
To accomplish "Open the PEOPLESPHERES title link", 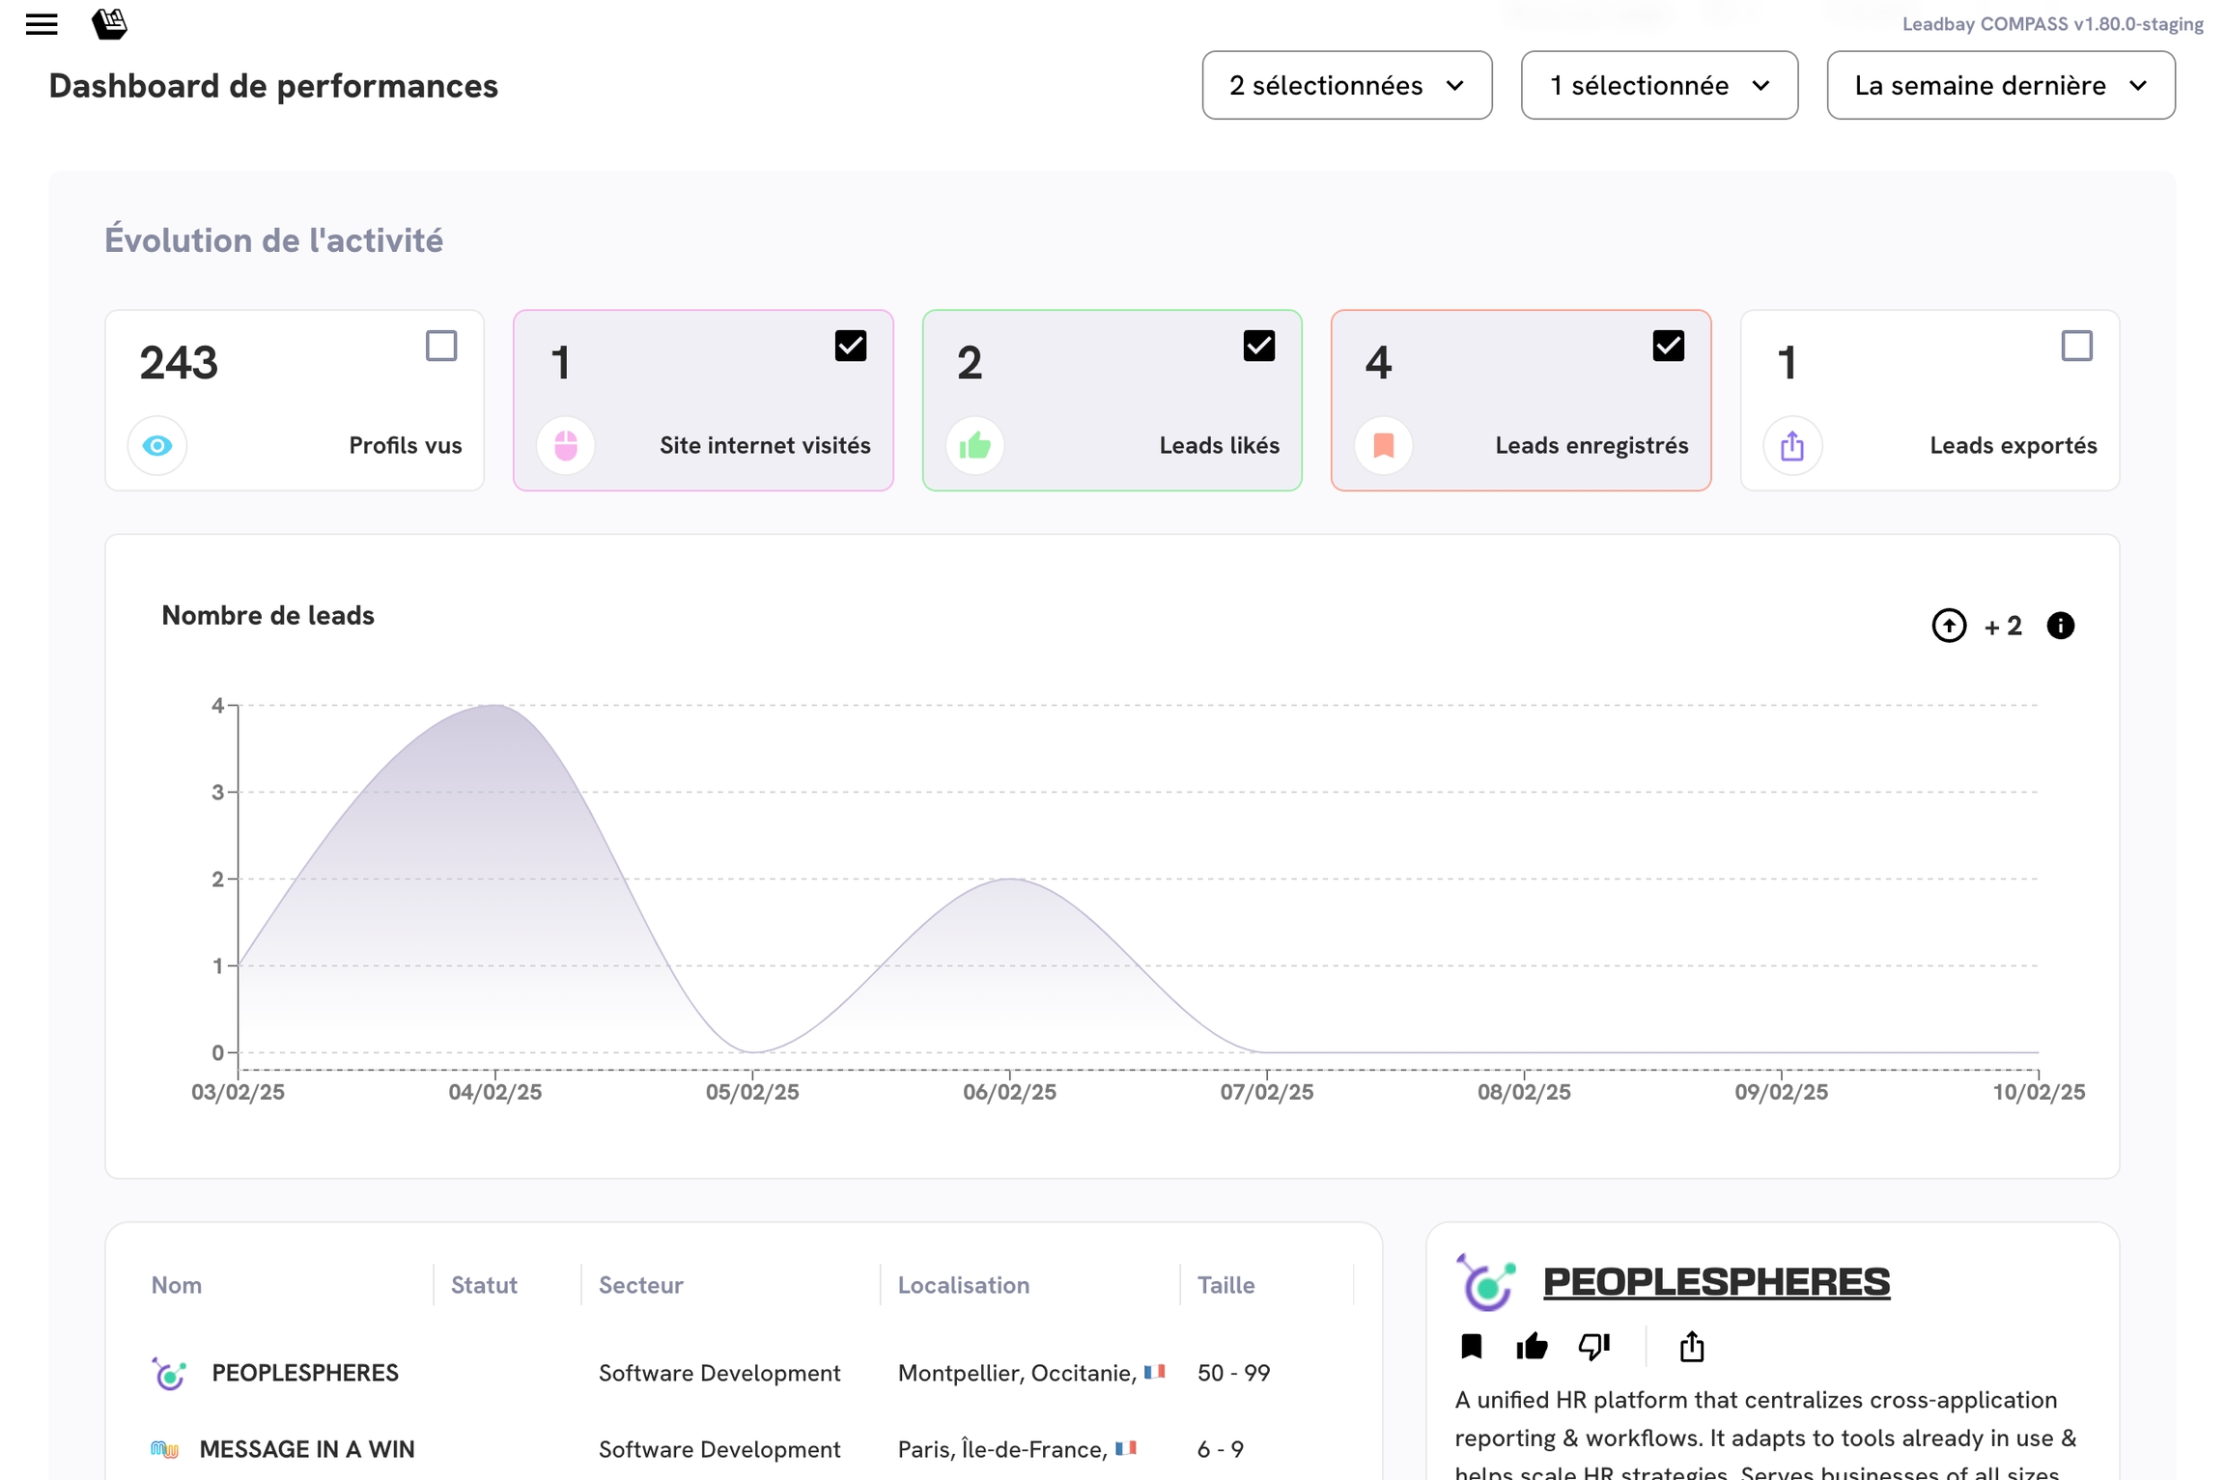I will 1715,1282.
